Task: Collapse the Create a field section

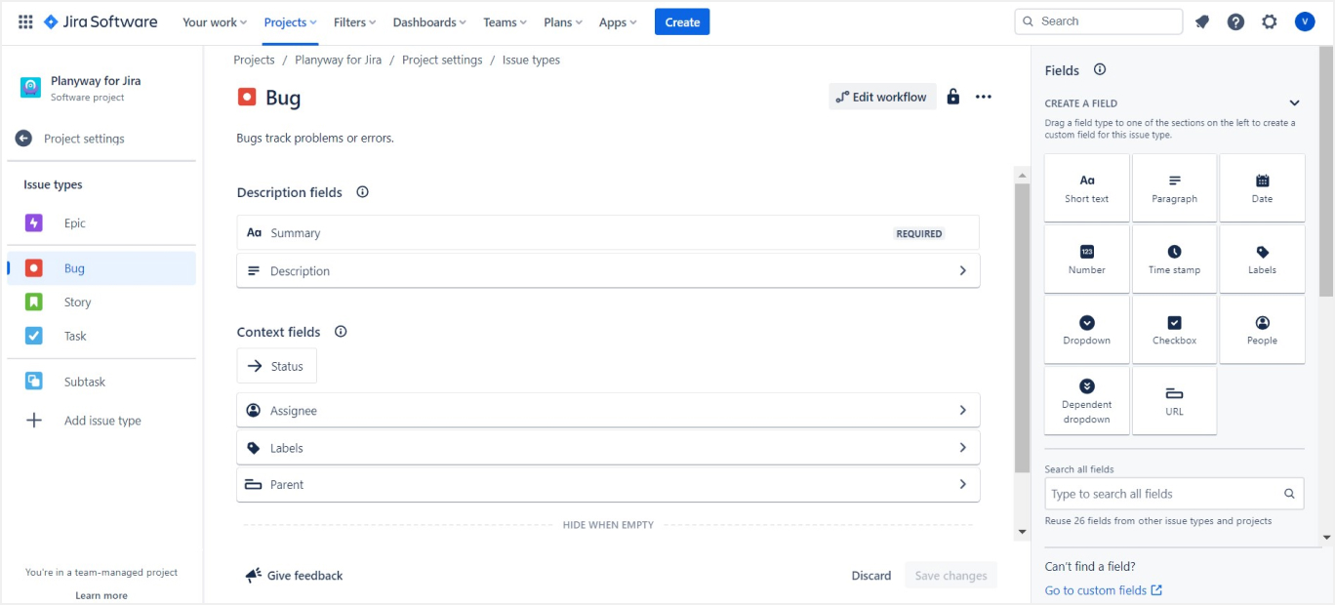Action: pos(1294,102)
